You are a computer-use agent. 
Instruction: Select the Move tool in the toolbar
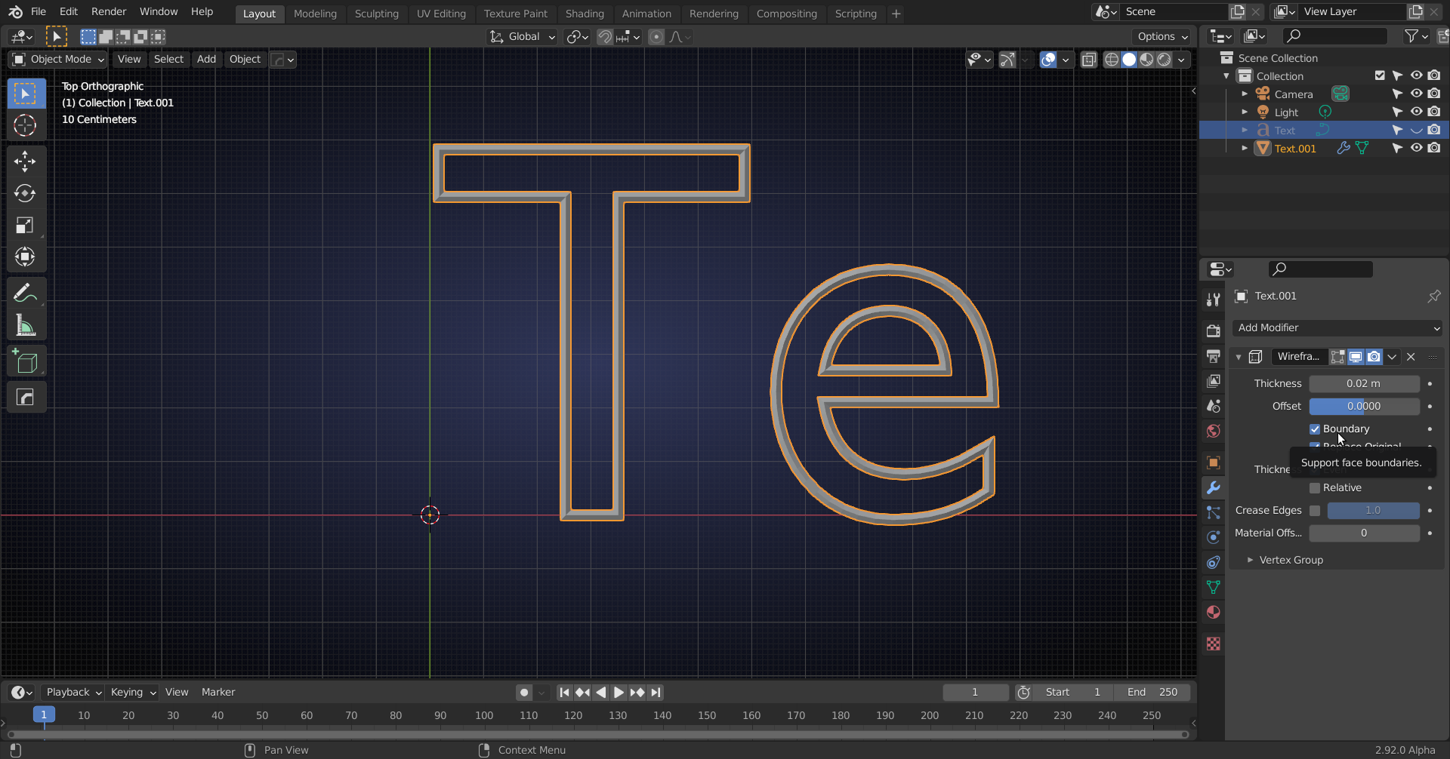pyautogui.click(x=25, y=161)
